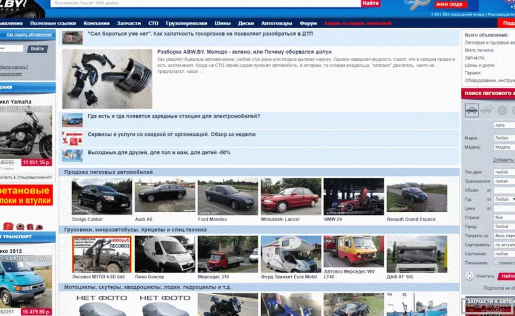Open Диски menu item
The width and height of the screenshot is (515, 316).
click(246, 23)
